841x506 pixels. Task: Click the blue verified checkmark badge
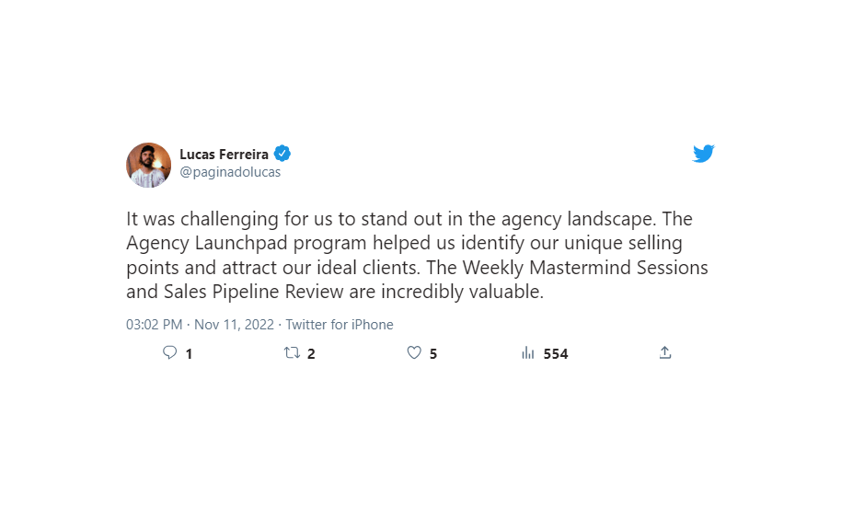[282, 154]
